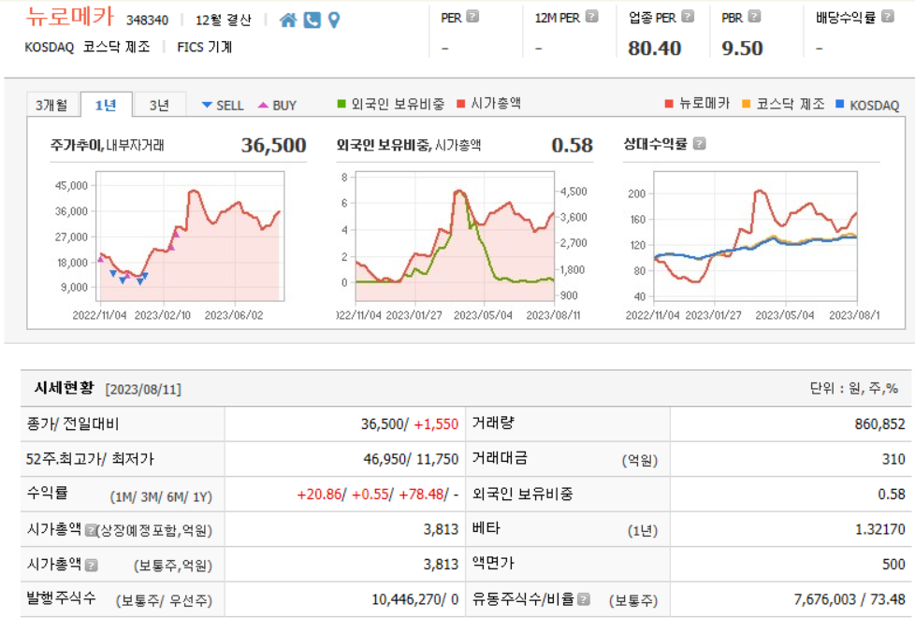
Task: Select the 3년 period tab
Action: click(x=159, y=105)
